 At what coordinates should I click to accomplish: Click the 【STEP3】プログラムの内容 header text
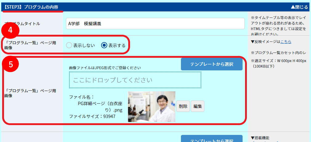point(31,7)
